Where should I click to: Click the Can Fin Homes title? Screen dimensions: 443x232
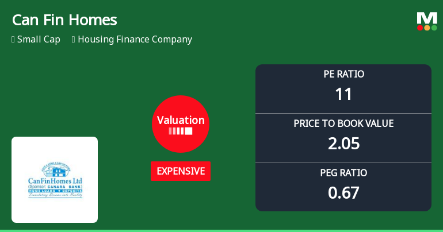pyautogui.click(x=64, y=20)
